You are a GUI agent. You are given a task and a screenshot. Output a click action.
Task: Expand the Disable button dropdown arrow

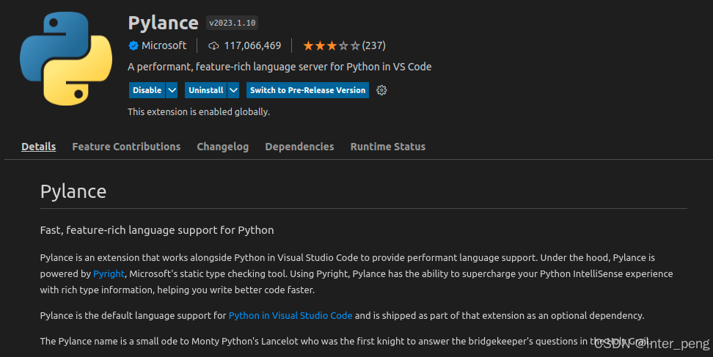[172, 90]
